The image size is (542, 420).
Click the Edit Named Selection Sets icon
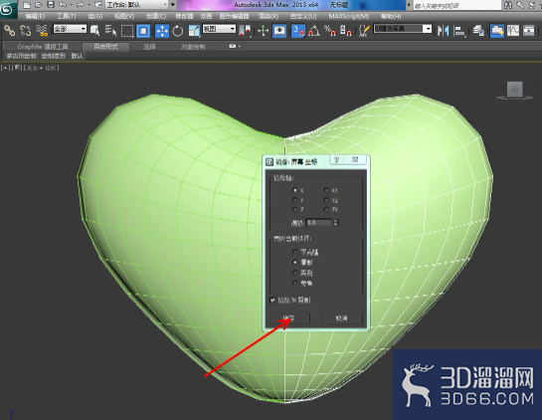pos(364,31)
